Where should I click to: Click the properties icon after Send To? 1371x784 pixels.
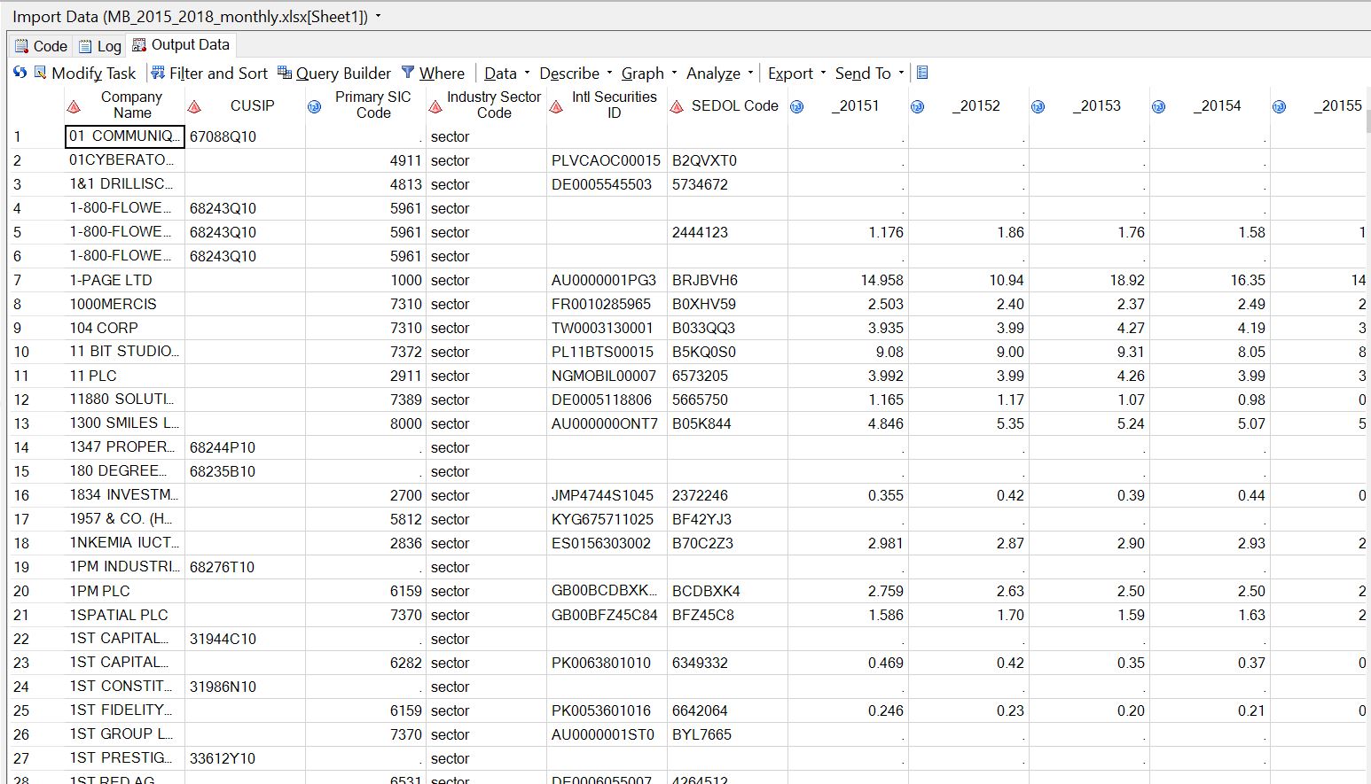(922, 73)
